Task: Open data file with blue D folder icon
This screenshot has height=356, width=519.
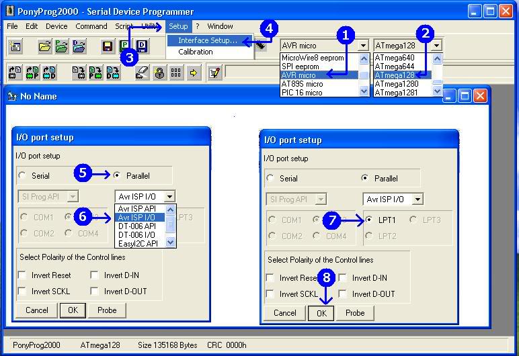Action: 79,46
